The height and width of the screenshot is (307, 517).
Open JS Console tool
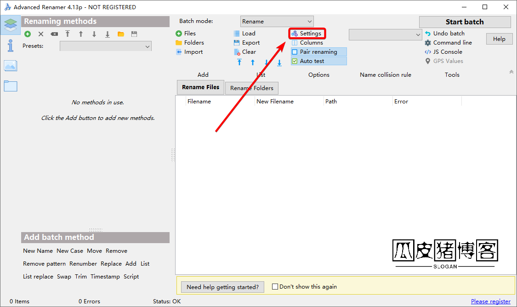(x=443, y=52)
